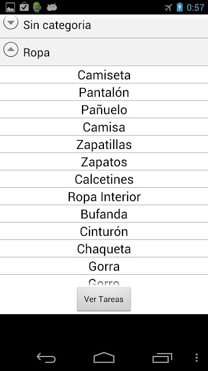Expand the Sin categoria group arrow

pyautogui.click(x=11, y=23)
